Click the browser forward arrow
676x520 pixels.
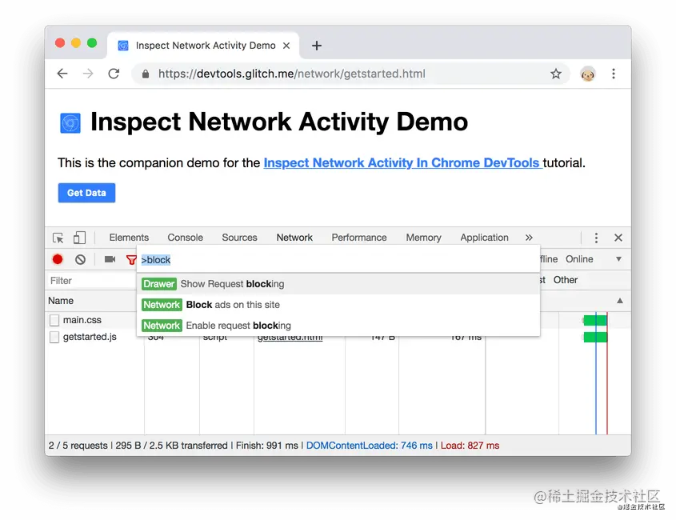pos(88,74)
